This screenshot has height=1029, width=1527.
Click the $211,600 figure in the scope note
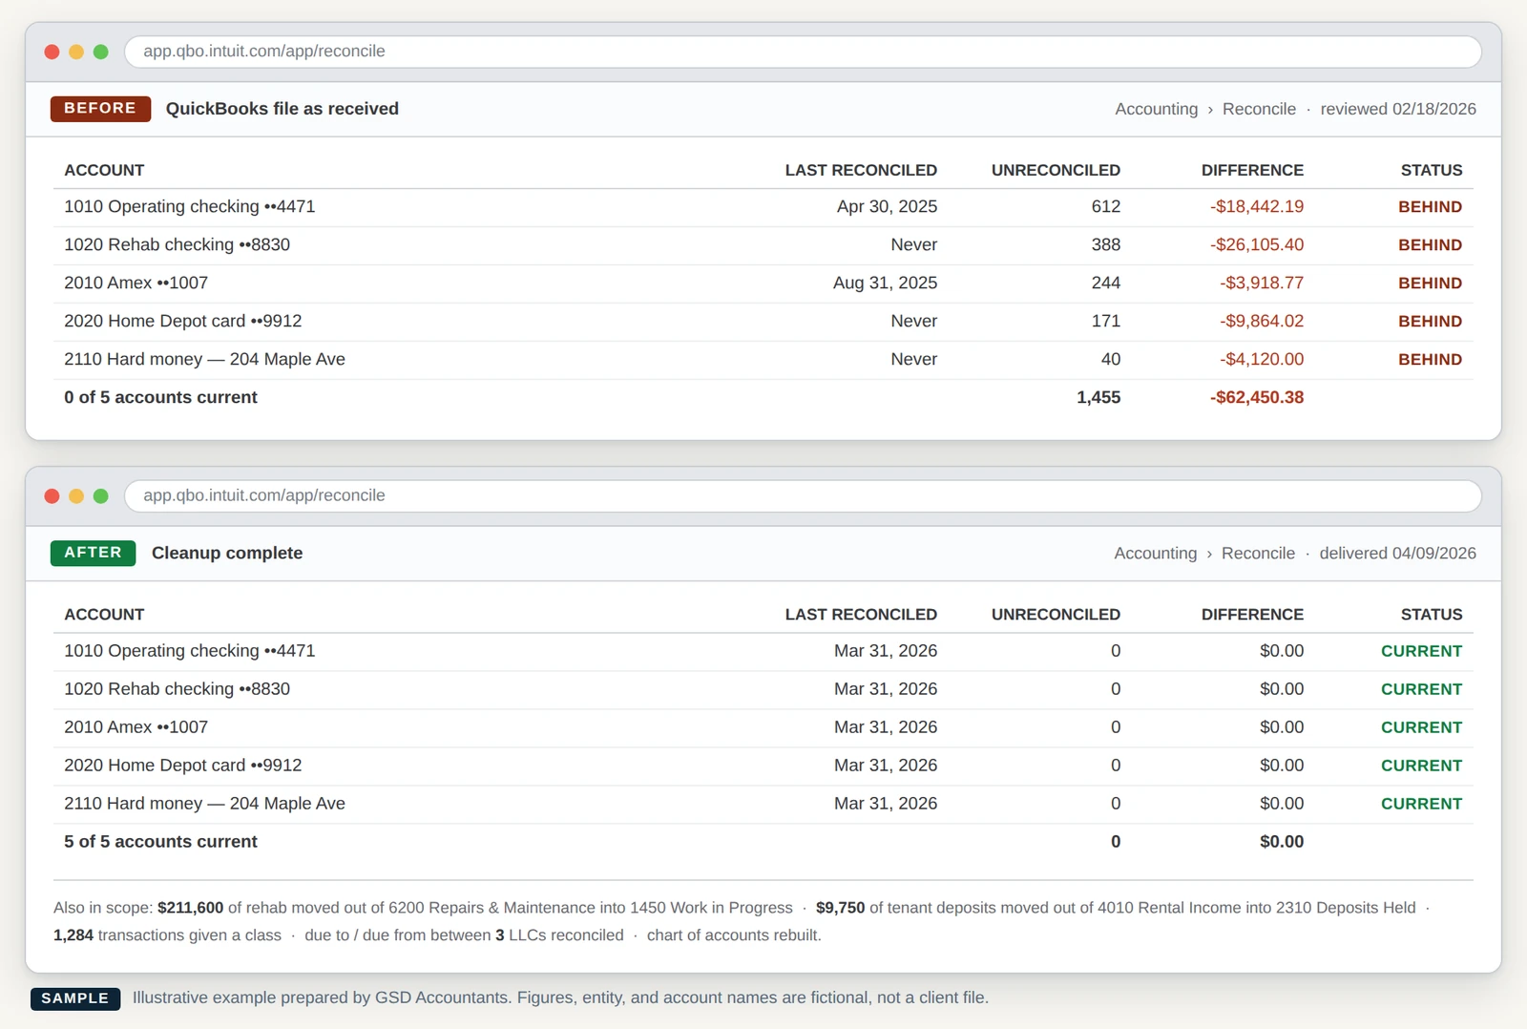pos(190,908)
